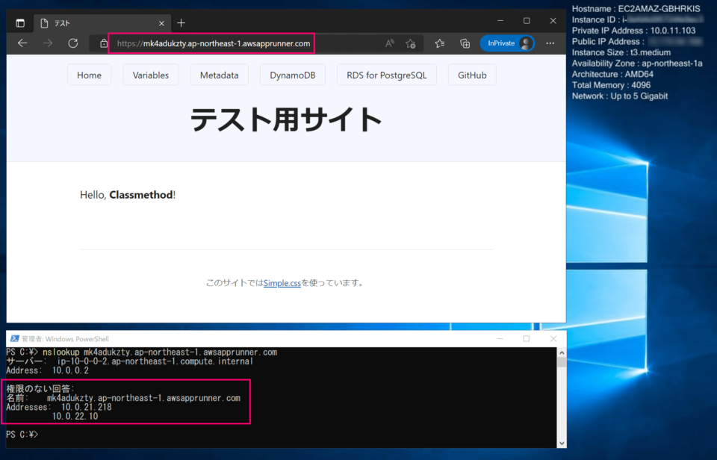Click the Read aloud icon
The width and height of the screenshot is (717, 460).
tap(389, 43)
